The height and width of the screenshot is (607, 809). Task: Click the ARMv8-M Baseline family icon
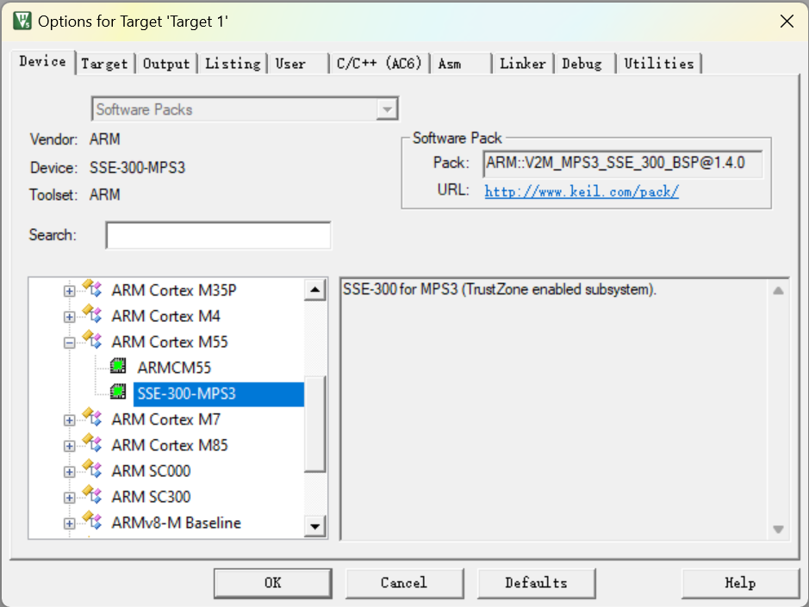point(92,520)
